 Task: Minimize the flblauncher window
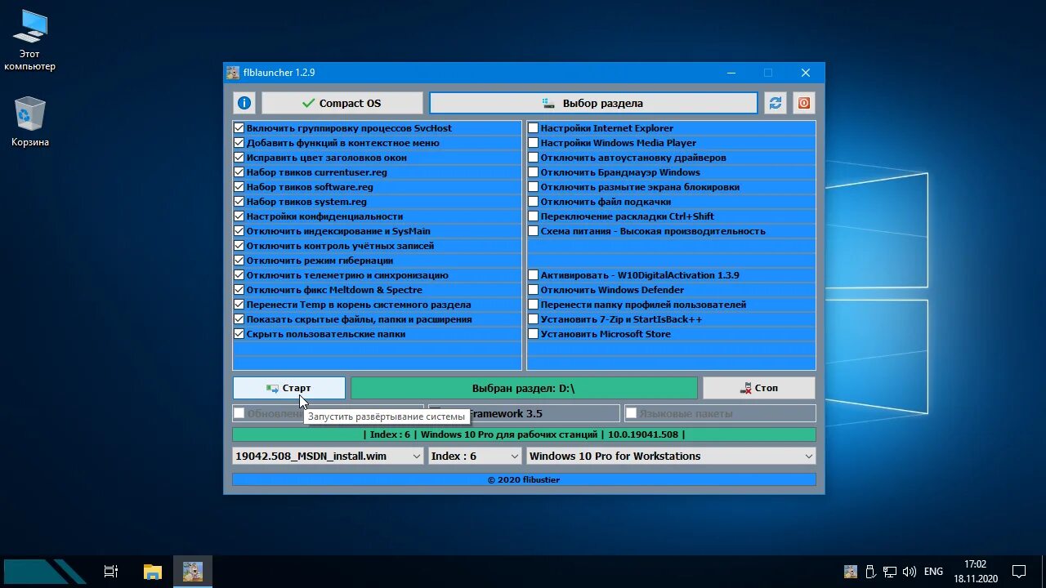point(731,73)
